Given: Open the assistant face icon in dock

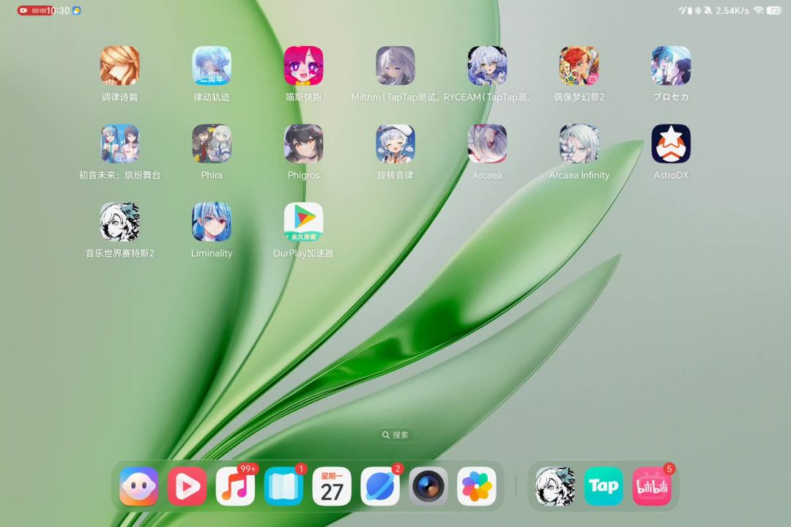Looking at the screenshot, I should click(x=138, y=486).
